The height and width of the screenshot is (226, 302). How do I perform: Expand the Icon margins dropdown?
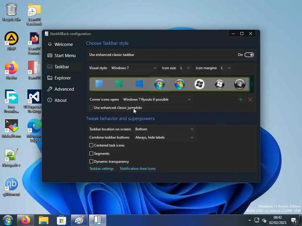pos(226,68)
